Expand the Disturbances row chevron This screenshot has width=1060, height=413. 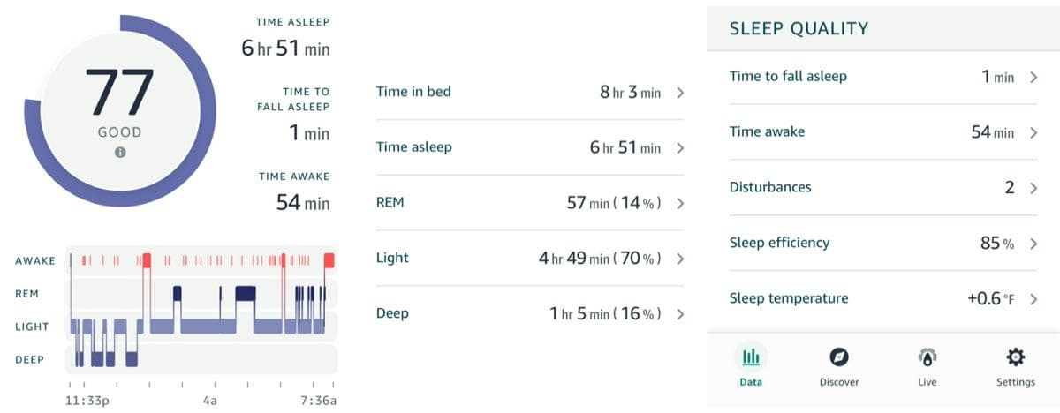pos(1033,187)
